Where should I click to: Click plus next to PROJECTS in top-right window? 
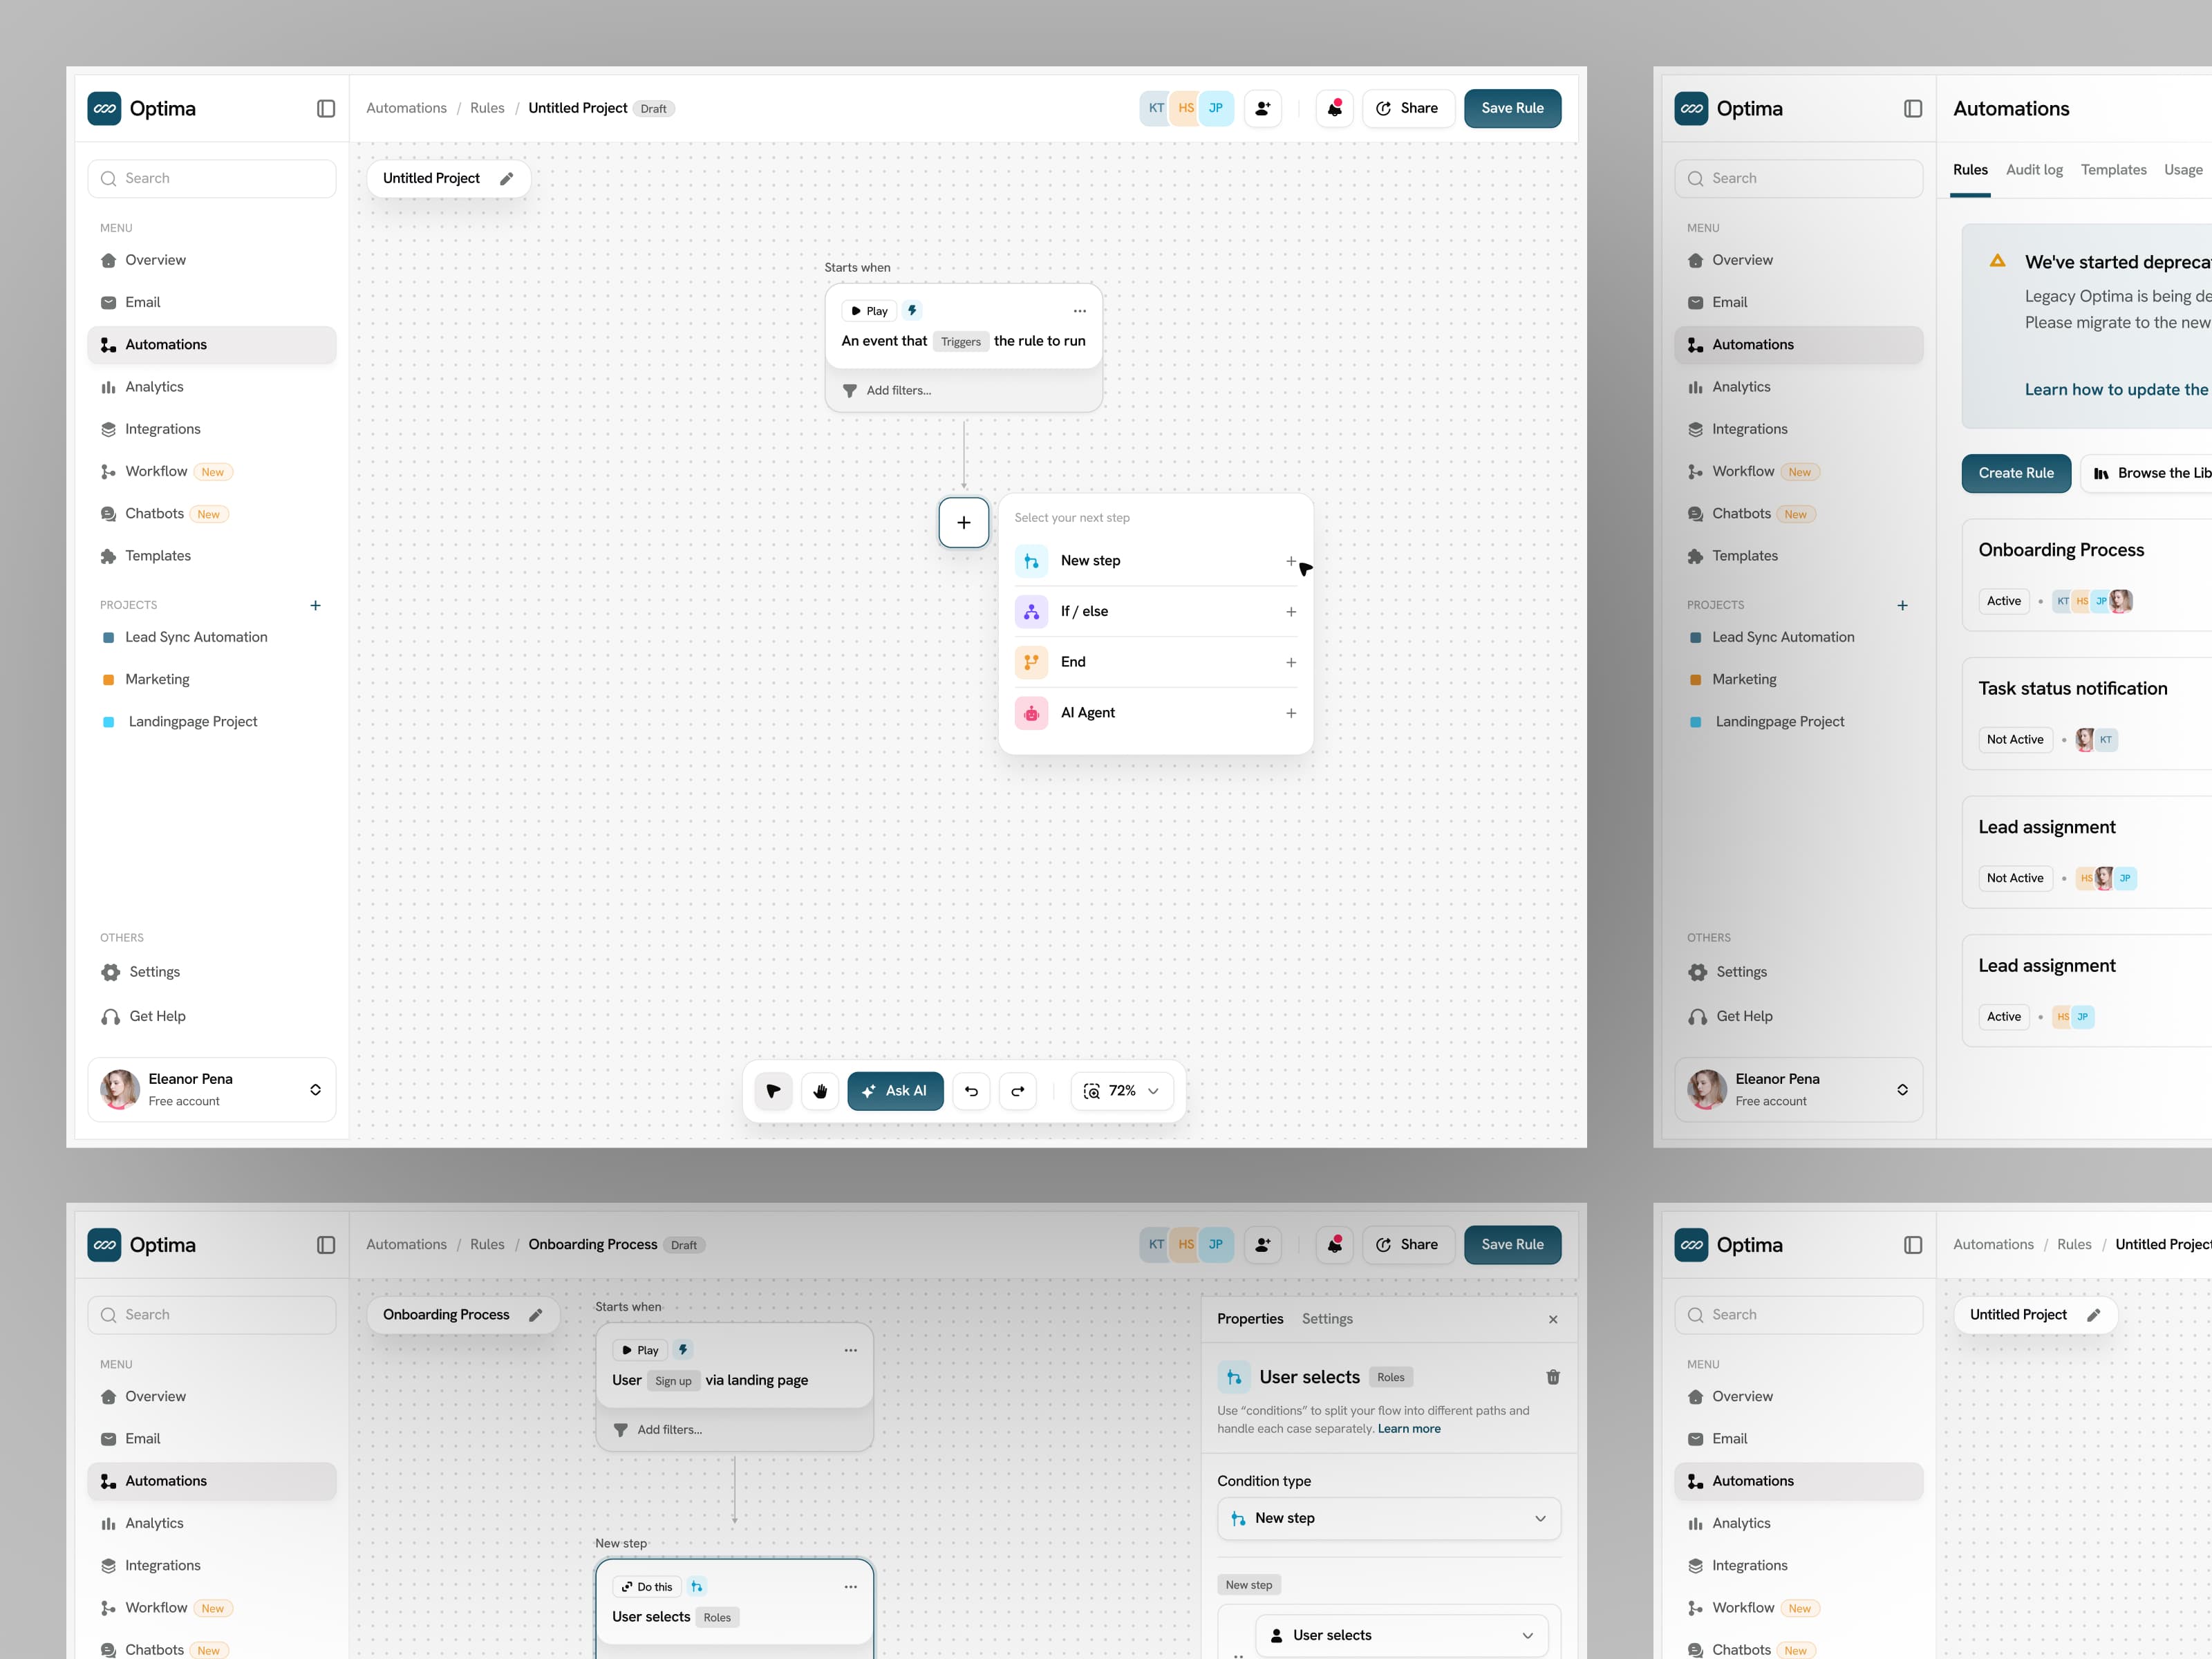pos(1903,605)
